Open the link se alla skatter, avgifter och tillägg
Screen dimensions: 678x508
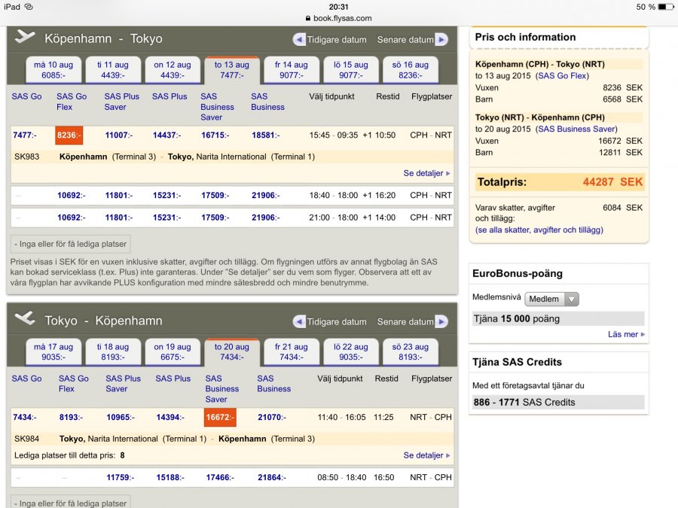[539, 230]
